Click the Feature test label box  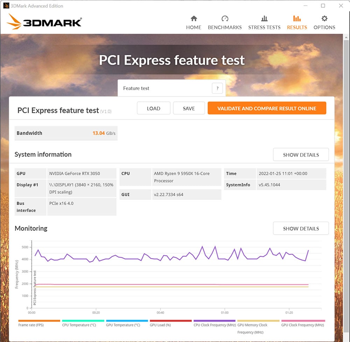[x=171, y=88]
